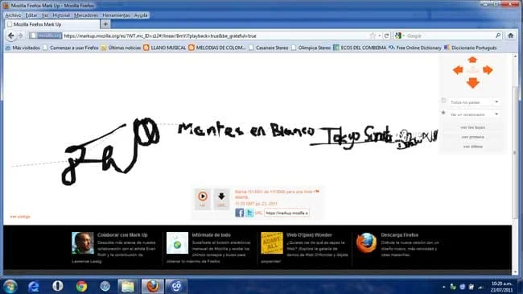Open the Marcadores menu

(86, 15)
